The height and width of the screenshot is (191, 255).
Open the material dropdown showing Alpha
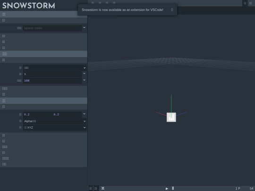[55, 121]
